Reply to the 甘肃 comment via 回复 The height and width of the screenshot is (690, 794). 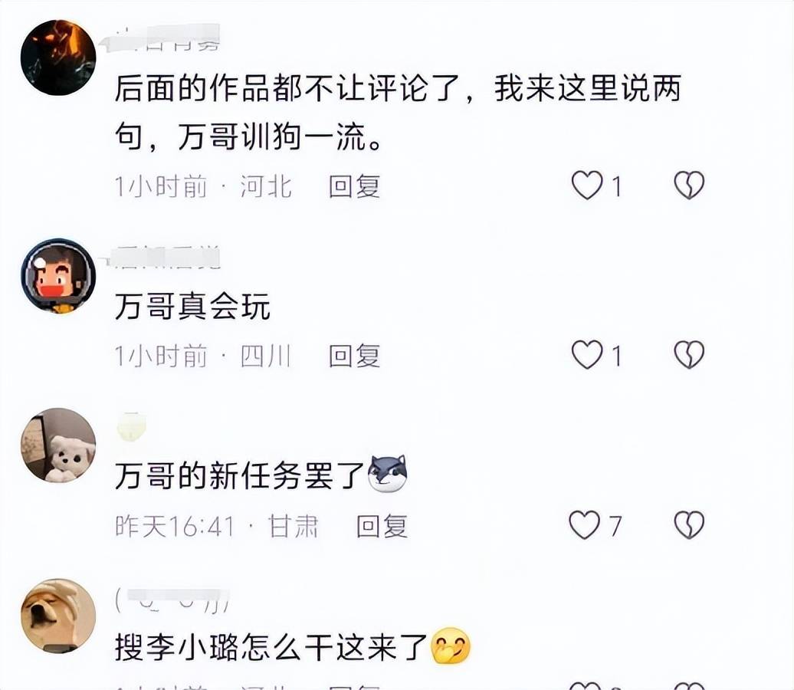click(x=382, y=526)
